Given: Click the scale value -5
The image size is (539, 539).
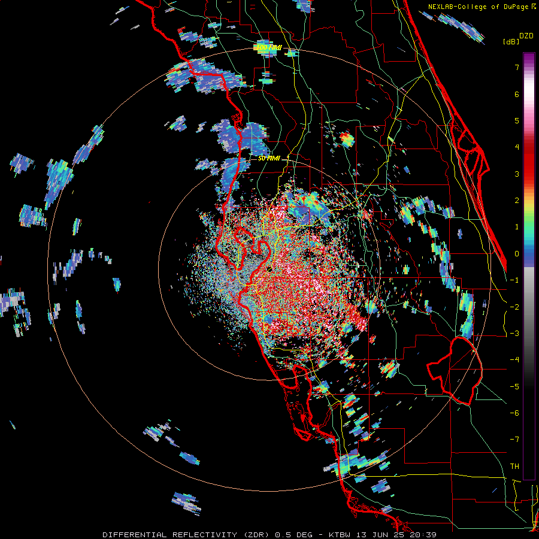Looking at the screenshot, I should click(514, 387).
